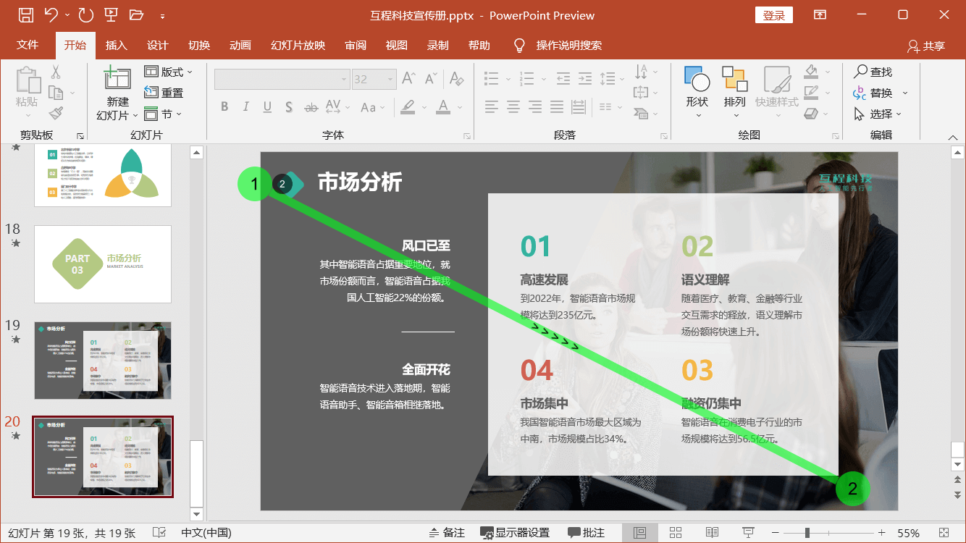966x543 pixels.
Task: Click 替换 replace button
Action: (x=881, y=93)
